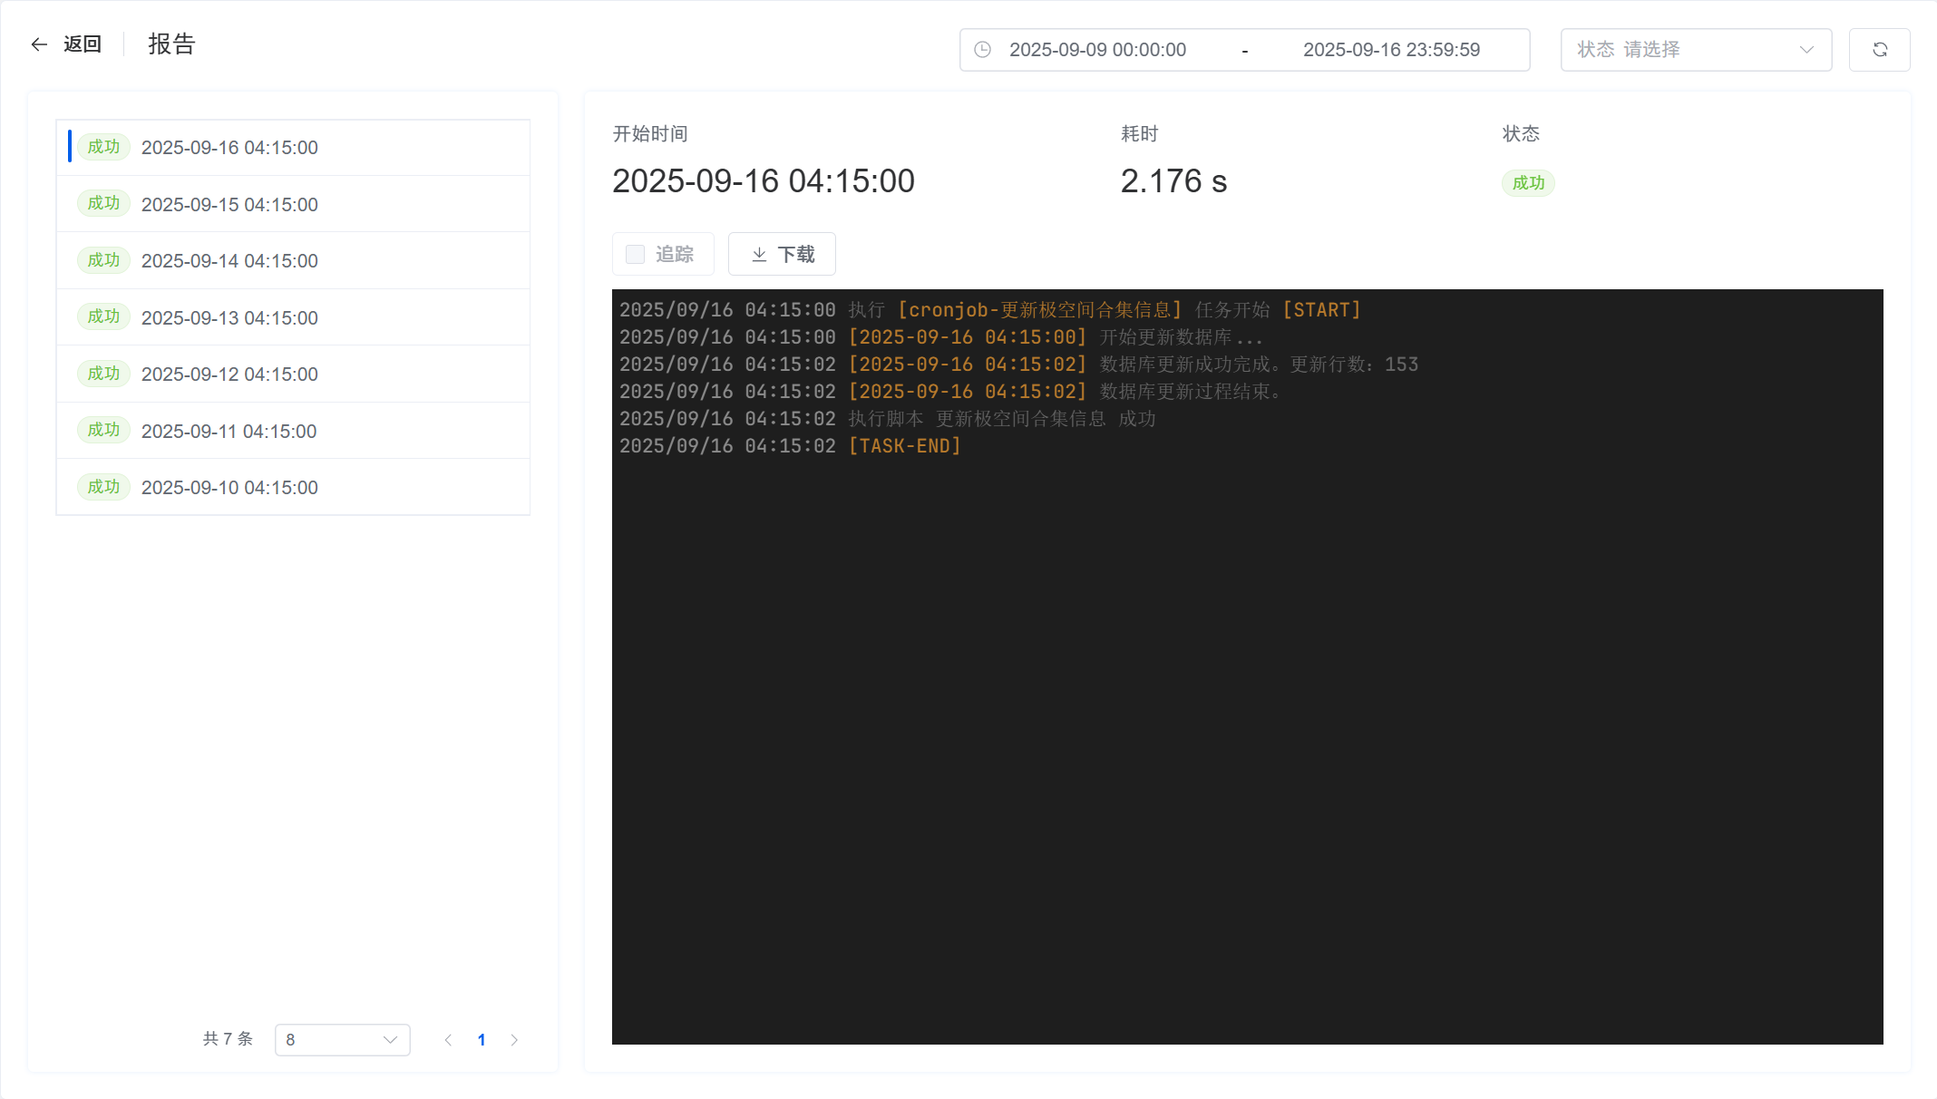
Task: Enable the 追踪 checkbox
Action: [x=635, y=255]
